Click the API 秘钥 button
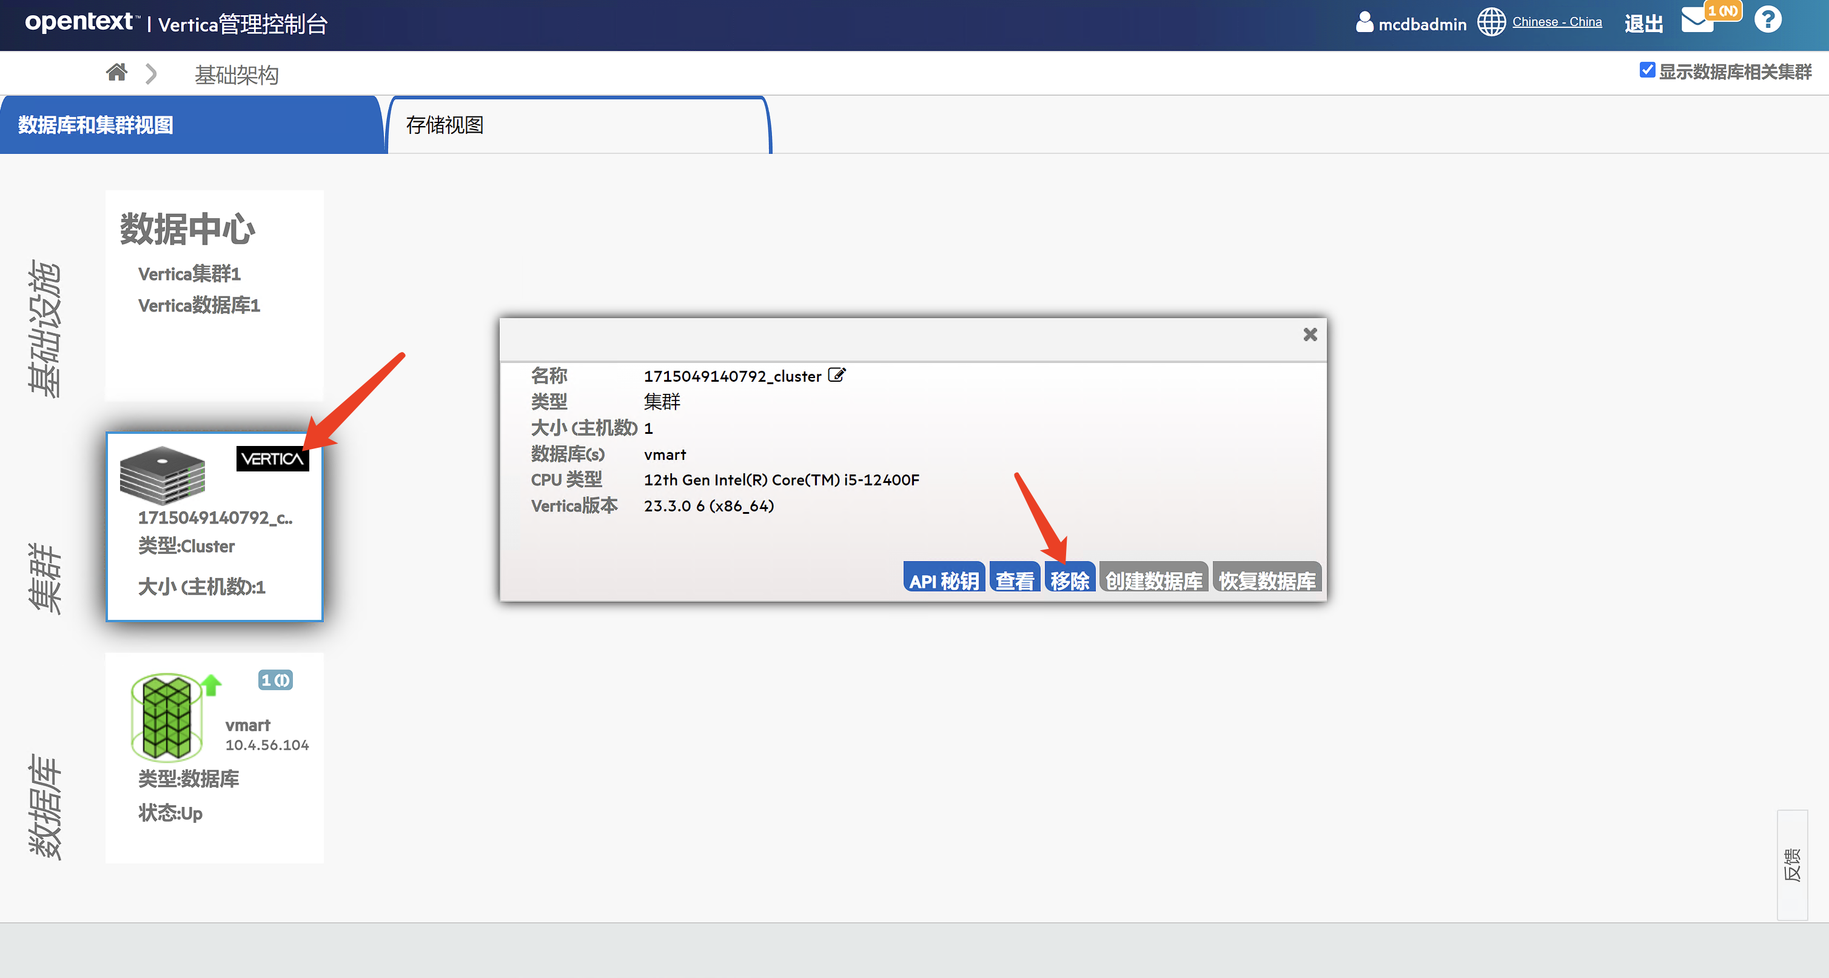 coord(944,579)
